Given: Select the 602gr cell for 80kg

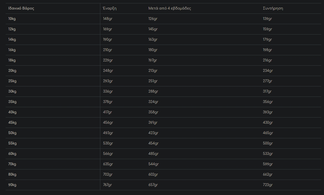Looking at the screenshot, I should click(153, 175).
